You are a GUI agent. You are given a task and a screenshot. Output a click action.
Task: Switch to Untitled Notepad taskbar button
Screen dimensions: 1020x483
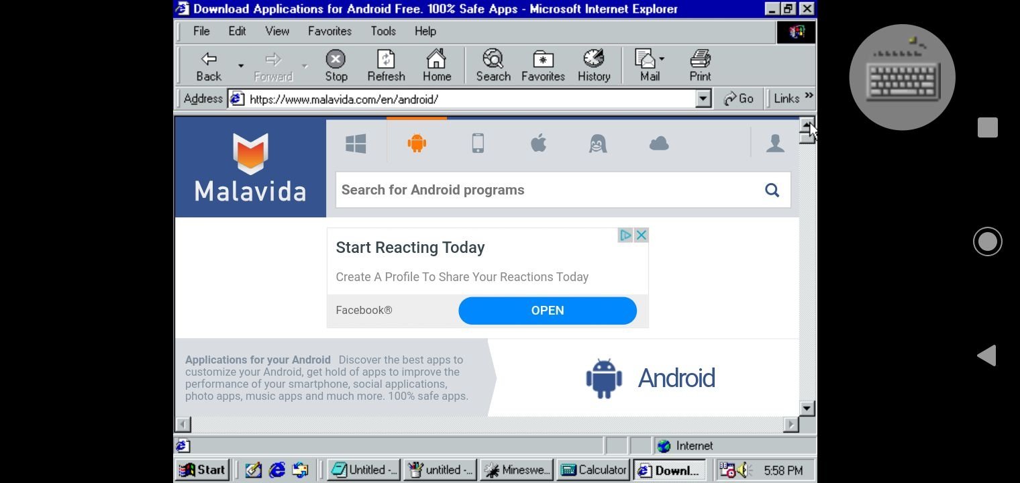coord(364,470)
